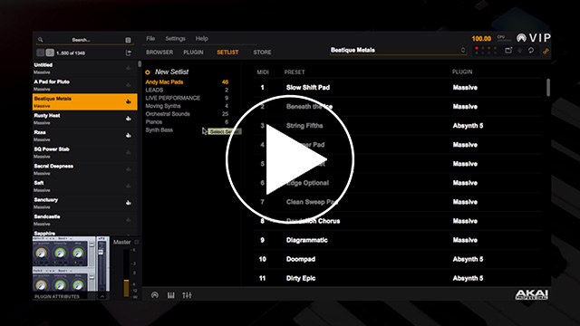
Task: Click the list view icon beside Search field
Action: (128, 40)
